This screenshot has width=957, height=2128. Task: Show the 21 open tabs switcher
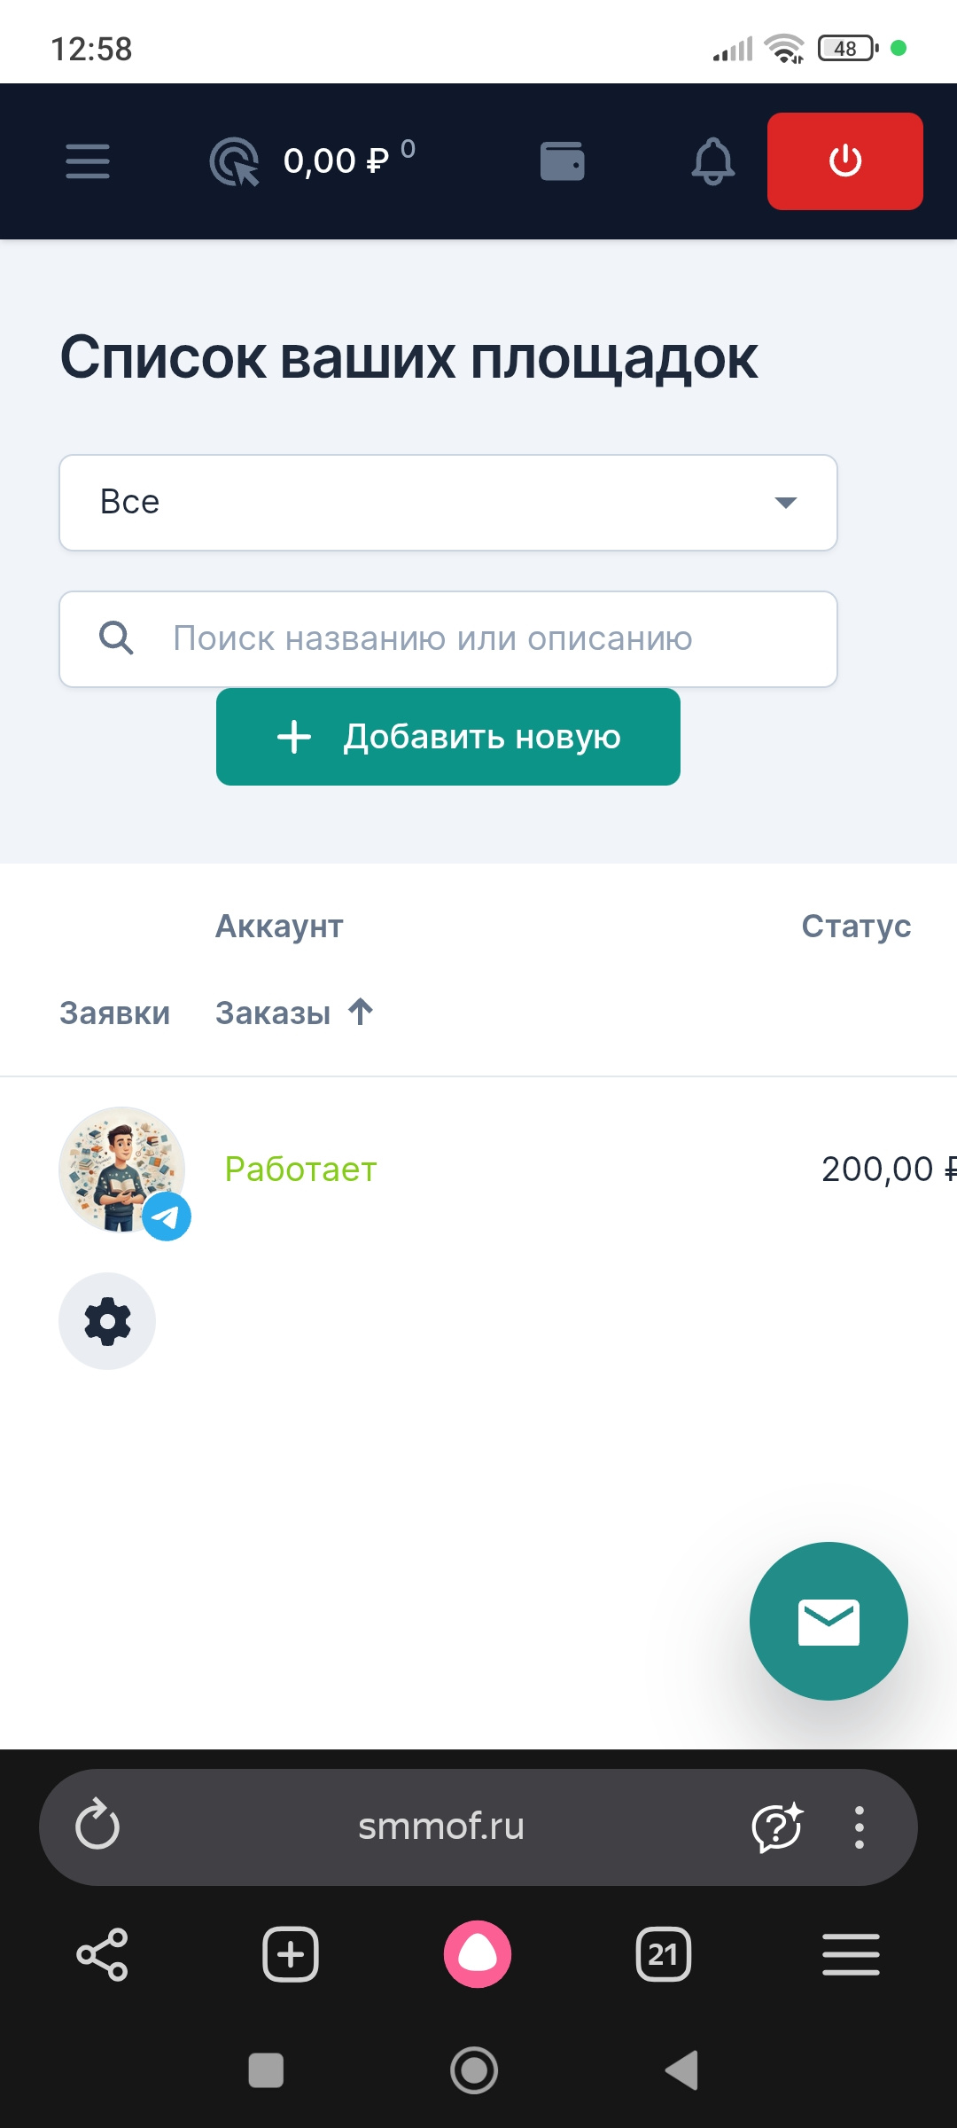(664, 1954)
